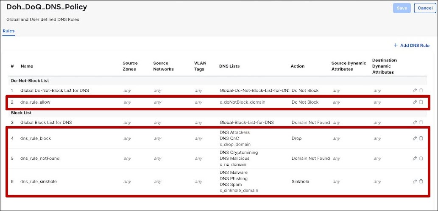Image resolution: width=438 pixels, height=211 pixels.
Task: Click the Cancel button
Action: tap(425, 8)
